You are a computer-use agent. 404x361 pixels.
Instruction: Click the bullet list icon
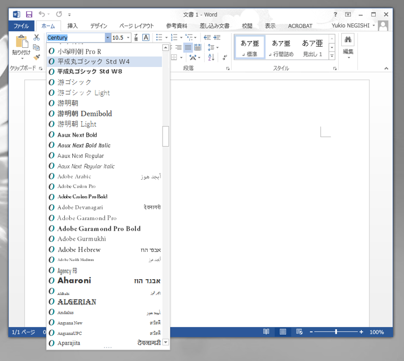coord(159,38)
